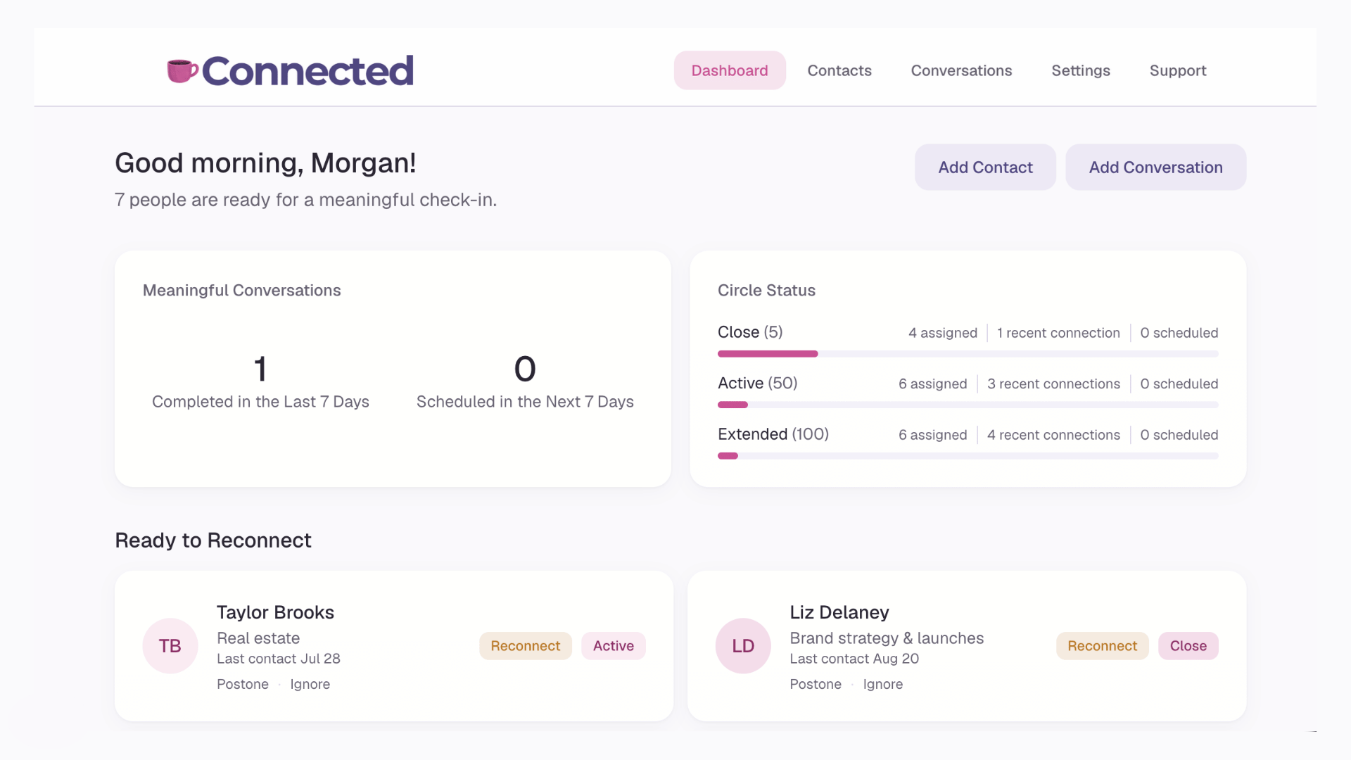Go to the Conversations tab
This screenshot has width=1351, height=760.
tap(961, 70)
